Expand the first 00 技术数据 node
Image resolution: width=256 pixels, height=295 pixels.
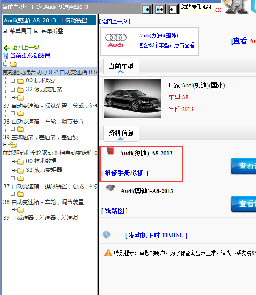pyautogui.click(x=13, y=81)
